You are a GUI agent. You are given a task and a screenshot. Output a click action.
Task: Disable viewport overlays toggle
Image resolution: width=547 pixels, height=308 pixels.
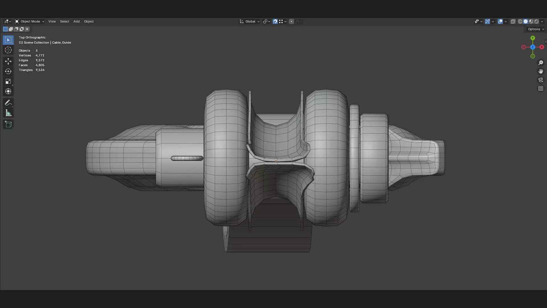(500, 21)
